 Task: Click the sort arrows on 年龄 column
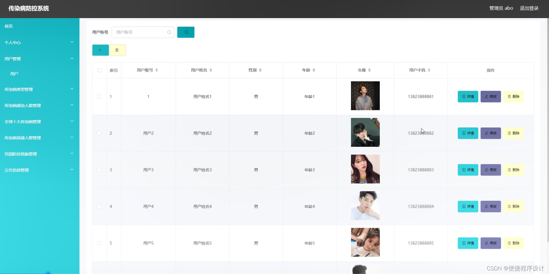point(314,70)
